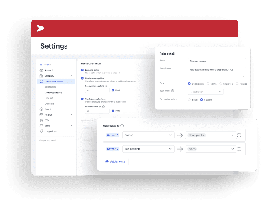Choose the Basic permission setting radio

[189, 99]
